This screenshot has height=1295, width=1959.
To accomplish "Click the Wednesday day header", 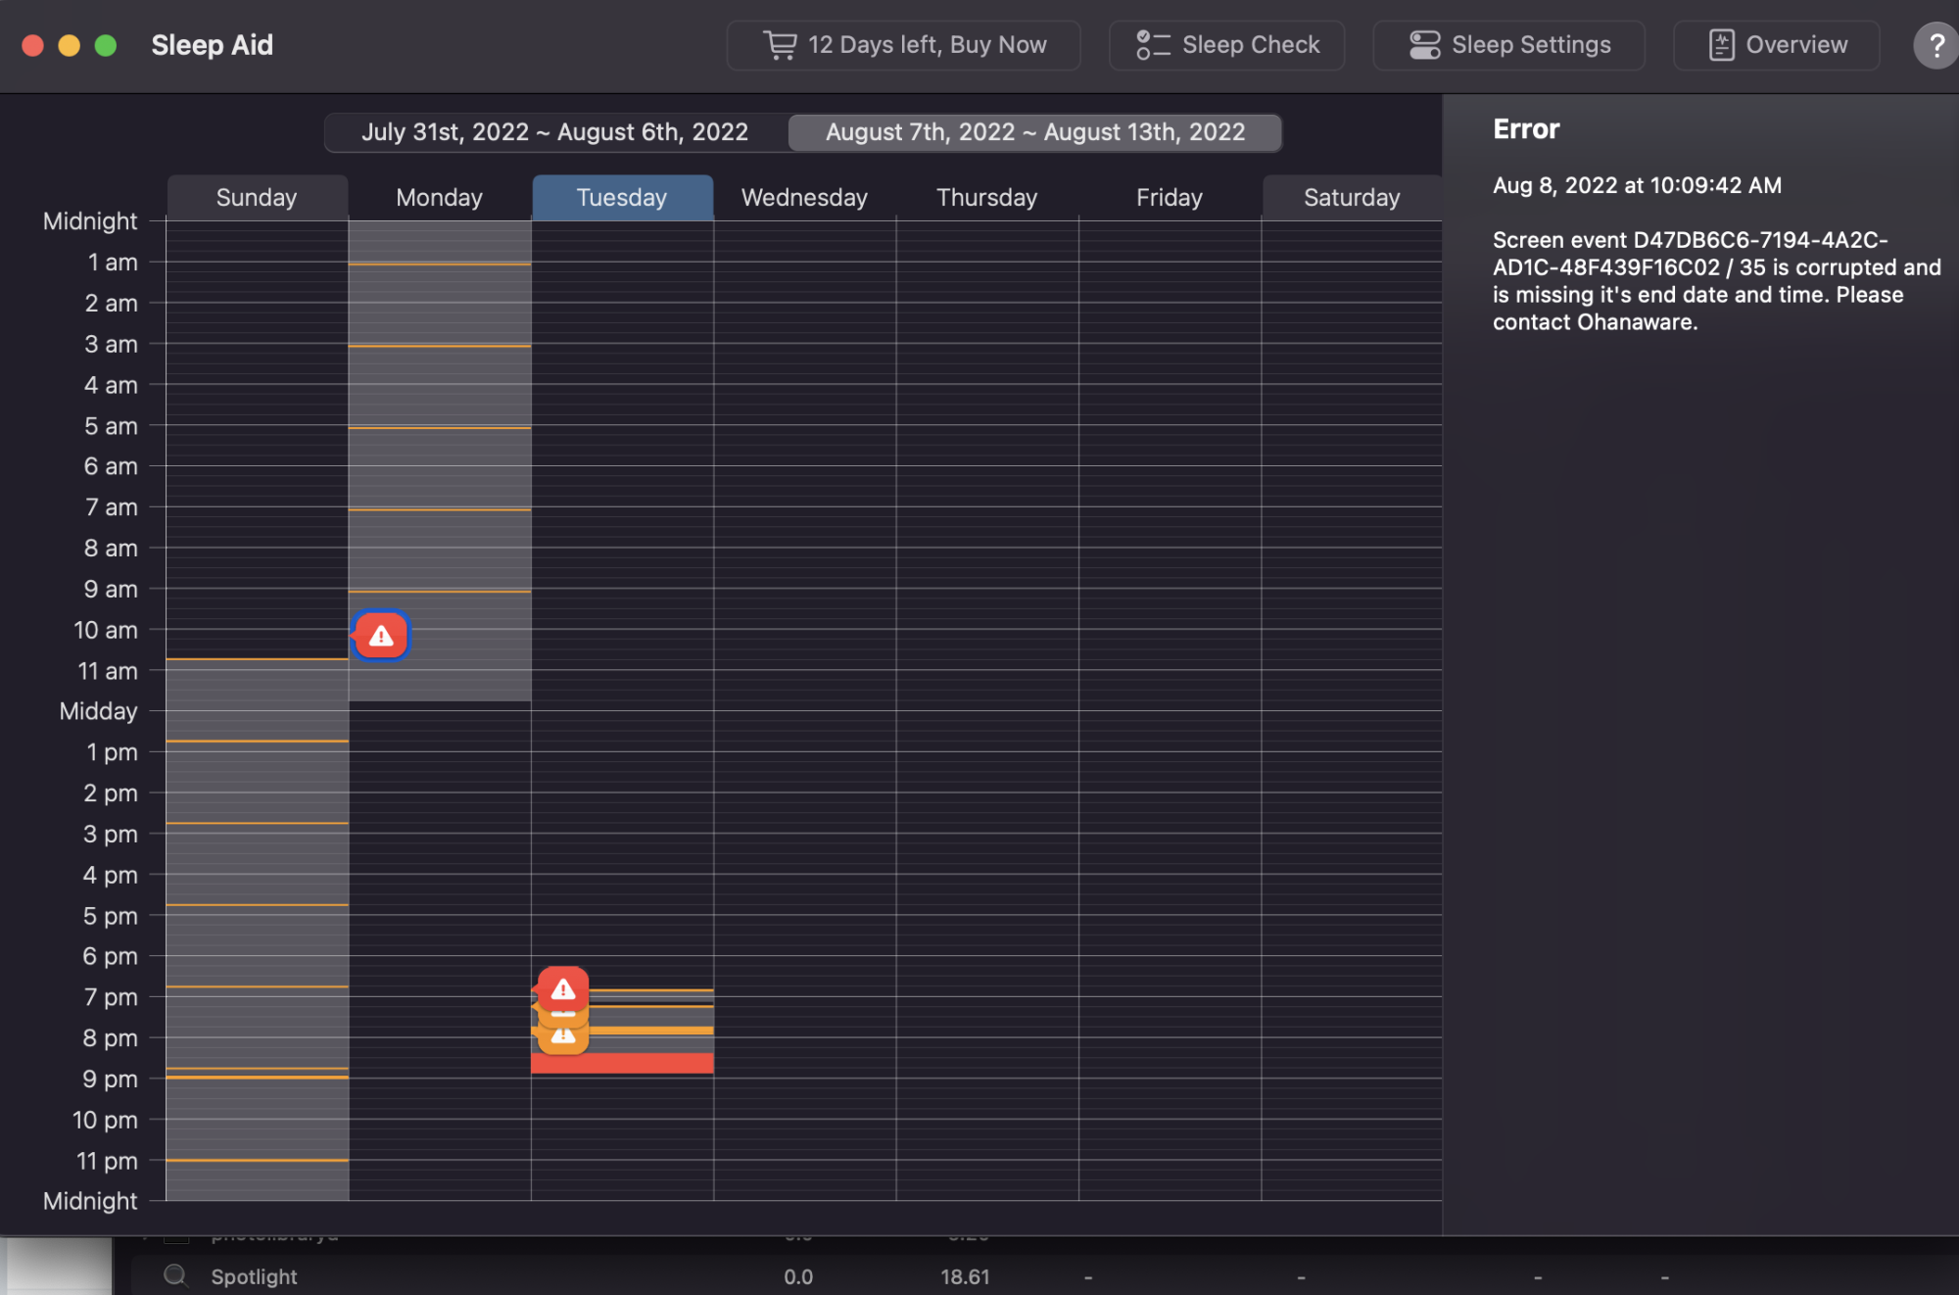I will tap(804, 198).
